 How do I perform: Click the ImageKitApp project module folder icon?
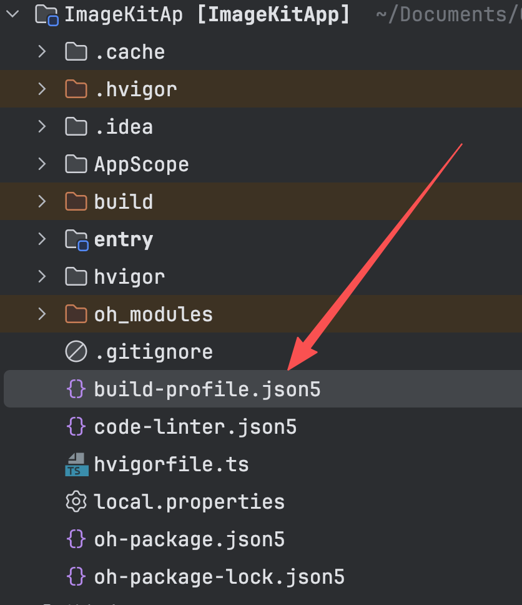(47, 15)
